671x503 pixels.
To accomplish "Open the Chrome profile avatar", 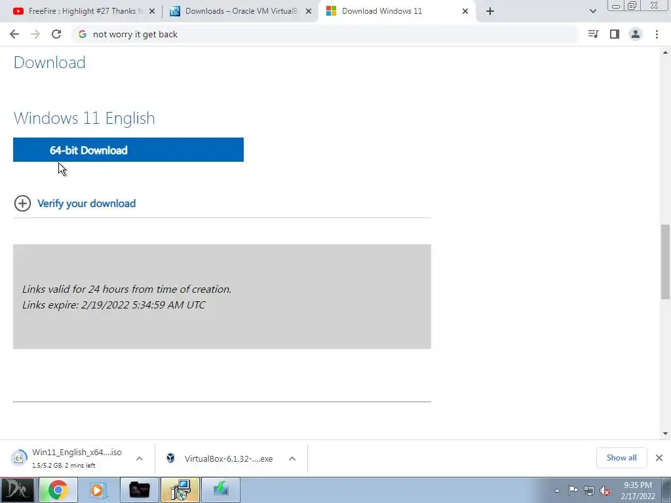I will click(x=636, y=34).
